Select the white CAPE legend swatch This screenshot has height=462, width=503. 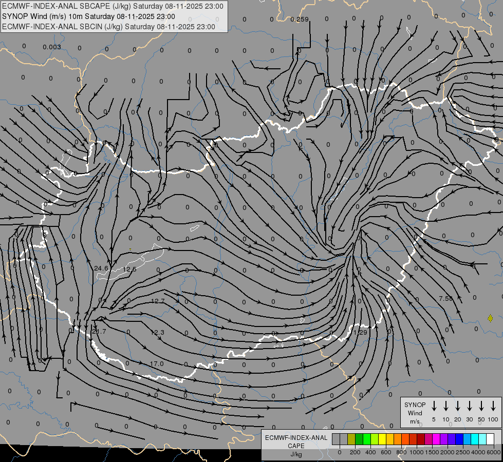(490, 439)
